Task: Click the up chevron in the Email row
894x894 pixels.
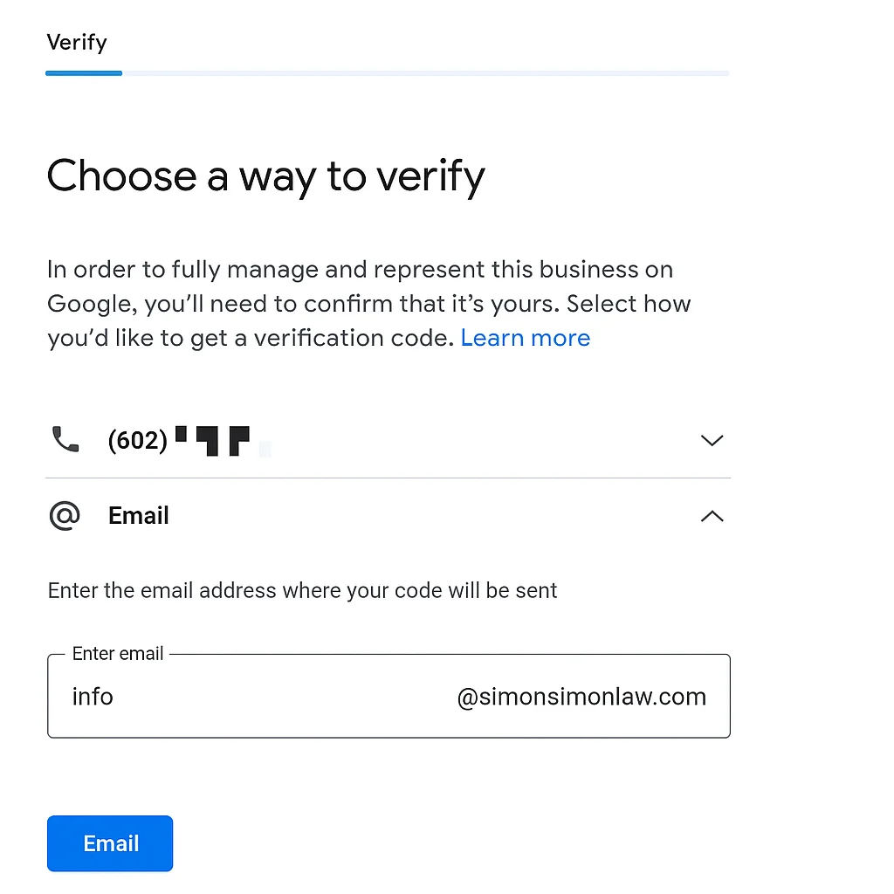Action: [712, 516]
